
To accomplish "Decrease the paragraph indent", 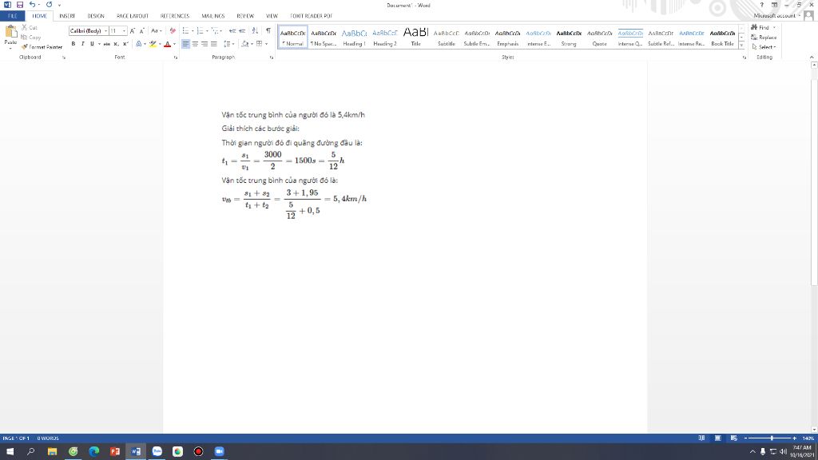I will (x=232, y=31).
